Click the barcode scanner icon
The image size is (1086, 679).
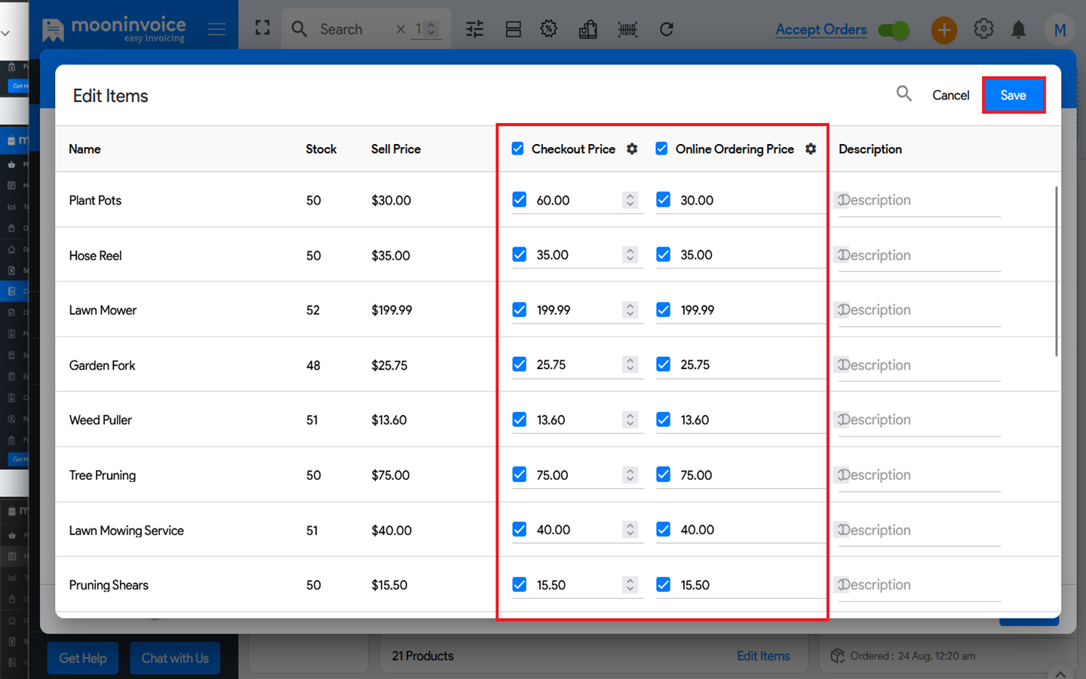[x=627, y=29]
